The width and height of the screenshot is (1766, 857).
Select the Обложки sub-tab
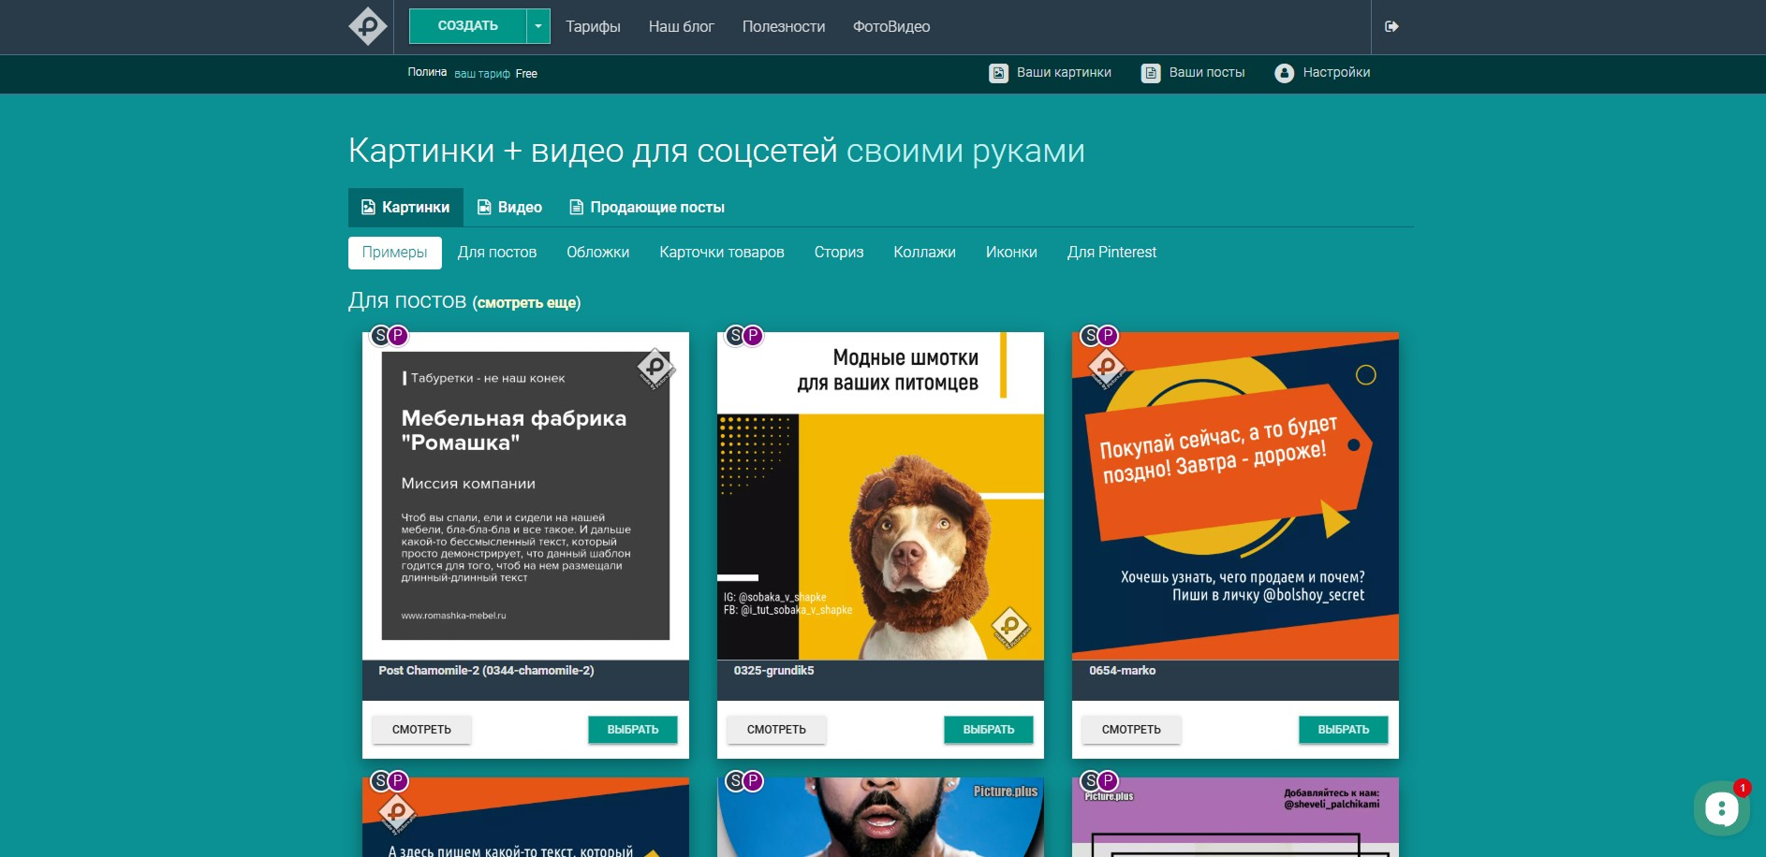coord(598,253)
